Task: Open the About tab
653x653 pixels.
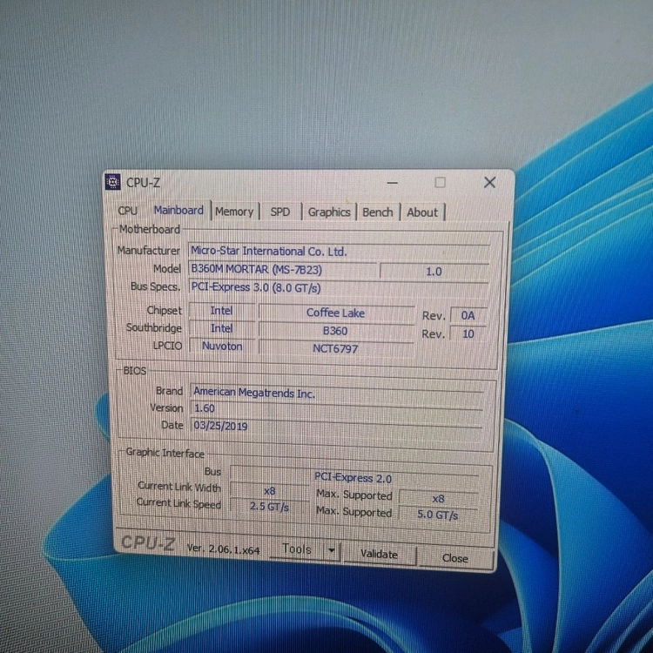Action: click(422, 212)
